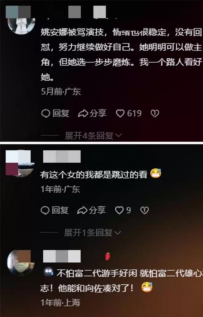Click the 分享 label beside 9 likes
Image resolution: width=203 pixels, height=317 pixels.
click(x=97, y=211)
